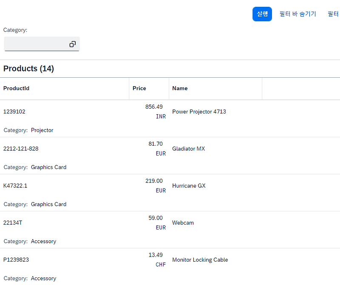The image size is (340, 285).
Task: Click the blue 실행 (Go) button
Action: pyautogui.click(x=262, y=14)
